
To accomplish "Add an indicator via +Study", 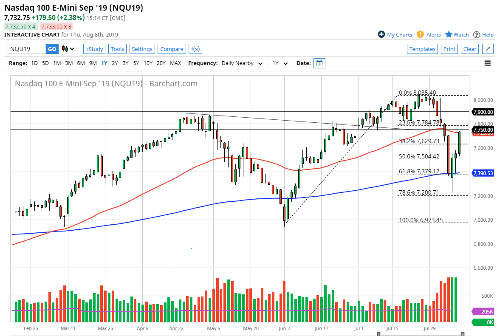I will [94, 49].
